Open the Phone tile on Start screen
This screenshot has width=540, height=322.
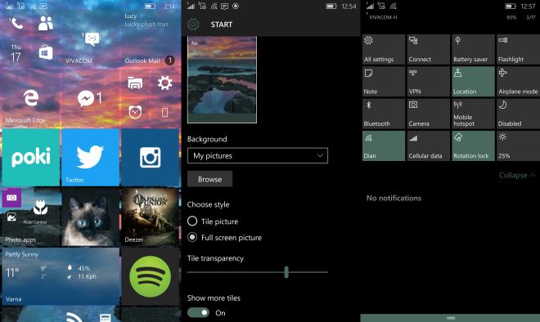(x=16, y=24)
